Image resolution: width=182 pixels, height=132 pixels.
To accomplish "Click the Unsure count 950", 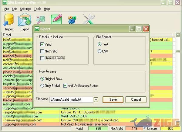I will pos(170,129).
